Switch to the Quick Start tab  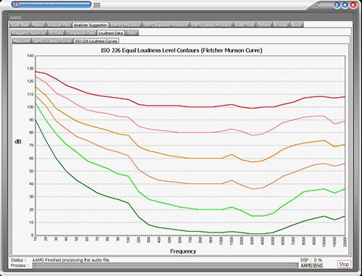tap(20, 25)
